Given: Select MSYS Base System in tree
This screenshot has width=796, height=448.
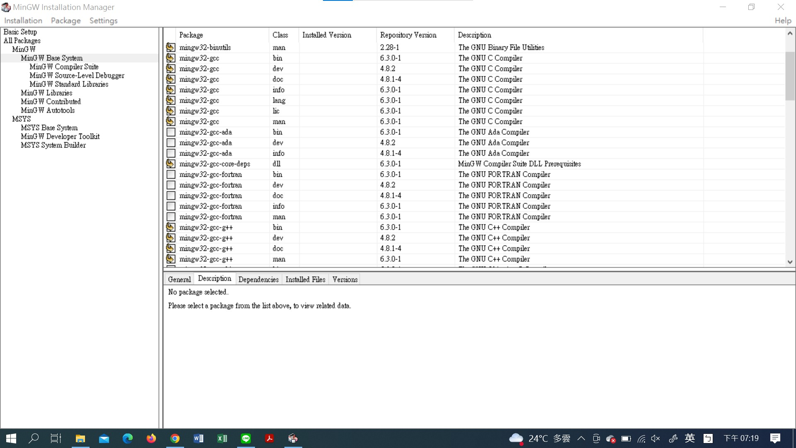Looking at the screenshot, I should tap(49, 128).
